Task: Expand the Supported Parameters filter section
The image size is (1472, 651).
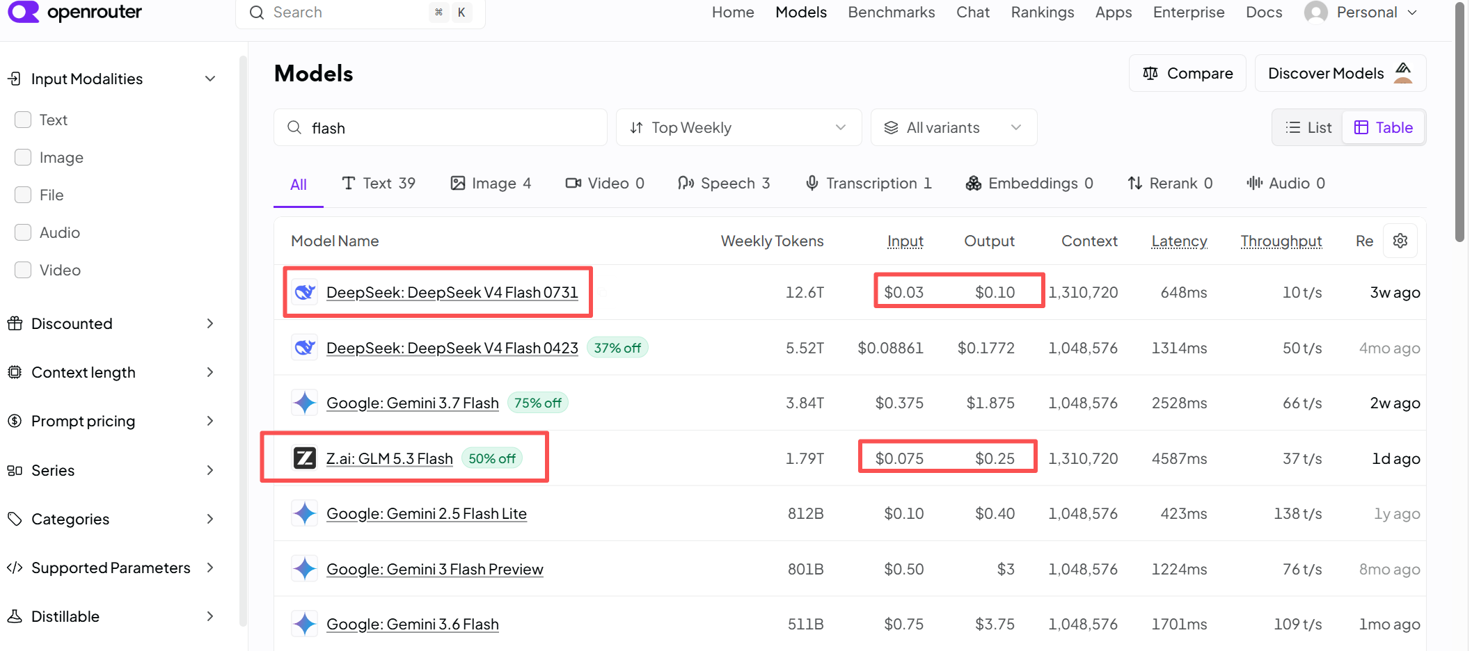Action: (x=210, y=568)
